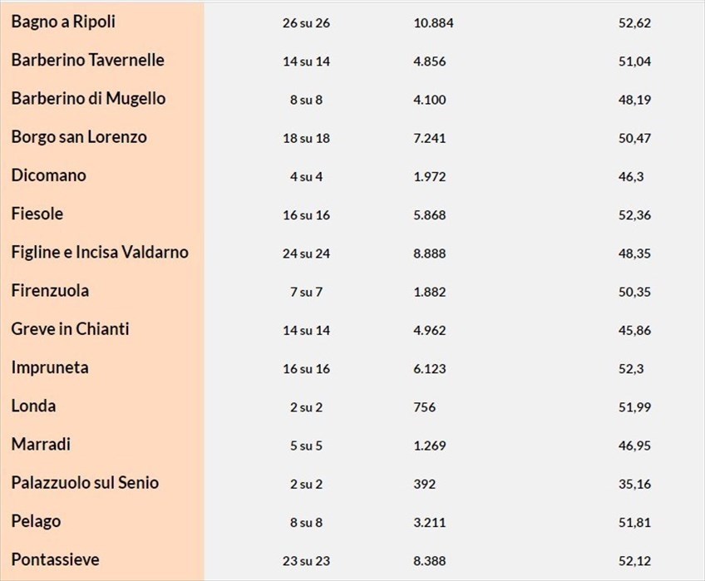Click the Bagno a Ripoli row name
Image resolution: width=705 pixels, height=581 pixels.
click(63, 22)
